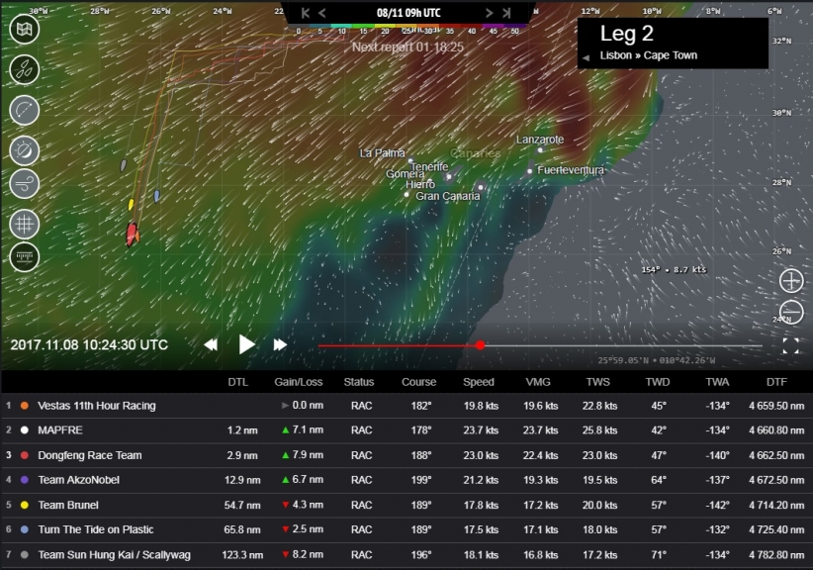The width and height of the screenshot is (813, 570).
Task: Open the map layers icon
Action: click(x=24, y=29)
